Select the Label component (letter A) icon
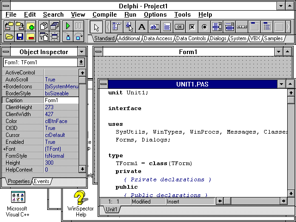This screenshot has height=222, width=296. [x=142, y=27]
